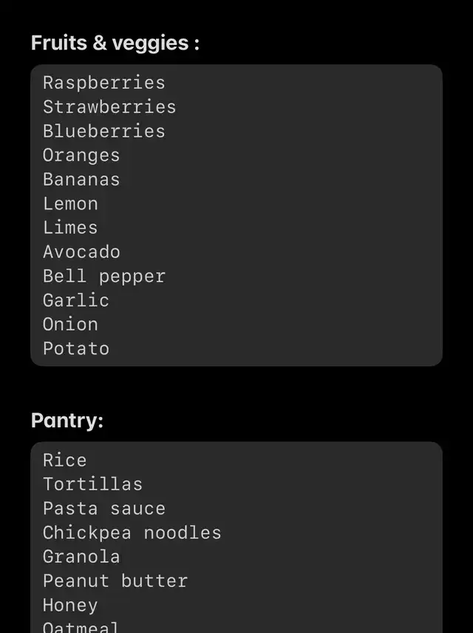Click the Granola entry
473x633 pixels.
(x=81, y=557)
